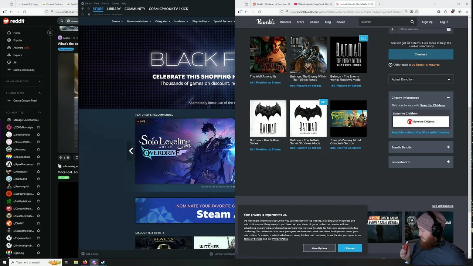The width and height of the screenshot is (473, 266).
Task: Go back in the Steam window
Action: point(83,8)
